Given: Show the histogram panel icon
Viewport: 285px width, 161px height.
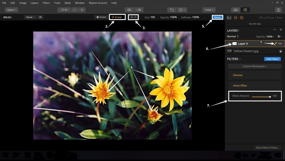Looking at the screenshot, I should [x=229, y=18].
